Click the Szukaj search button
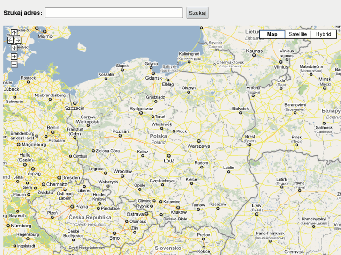341x255 pixels. click(x=197, y=13)
